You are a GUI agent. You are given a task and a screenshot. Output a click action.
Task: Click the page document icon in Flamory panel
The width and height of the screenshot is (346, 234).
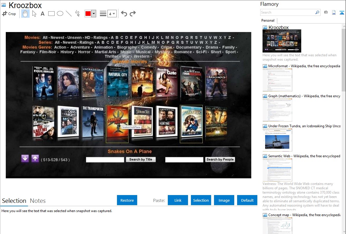point(334,12)
